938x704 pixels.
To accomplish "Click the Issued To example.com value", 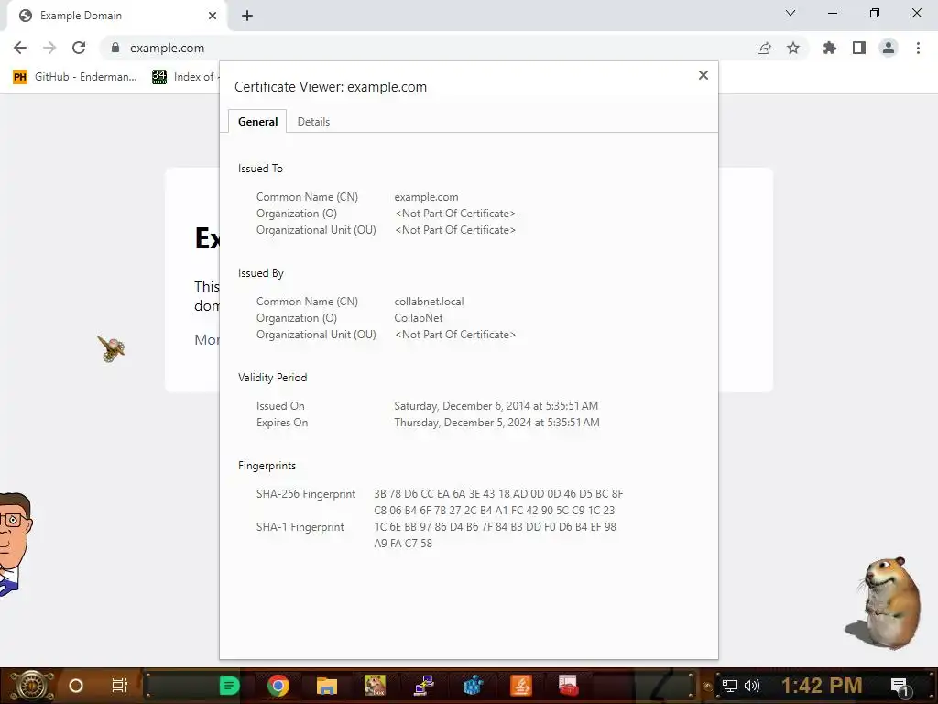I will pos(426,197).
